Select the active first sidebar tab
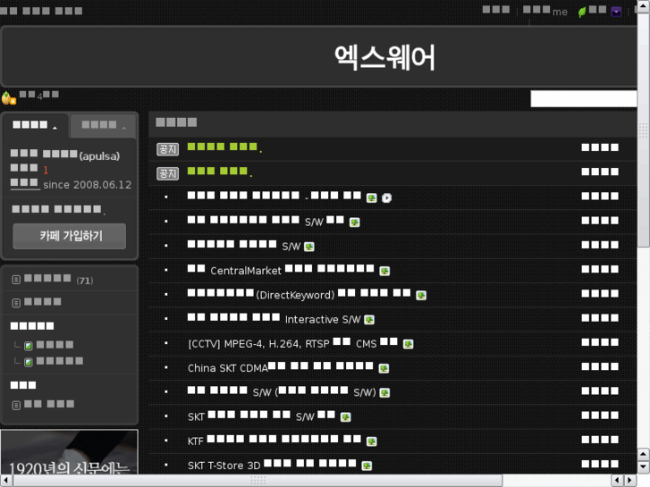Image resolution: width=650 pixels, height=487 pixels. click(35, 125)
